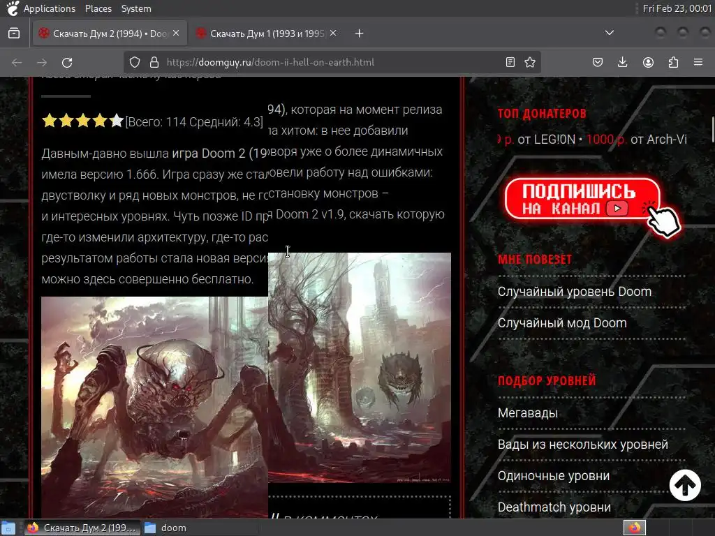This screenshot has width=715, height=536.
Task: Expand the list all tabs dropdown
Action: (609, 33)
